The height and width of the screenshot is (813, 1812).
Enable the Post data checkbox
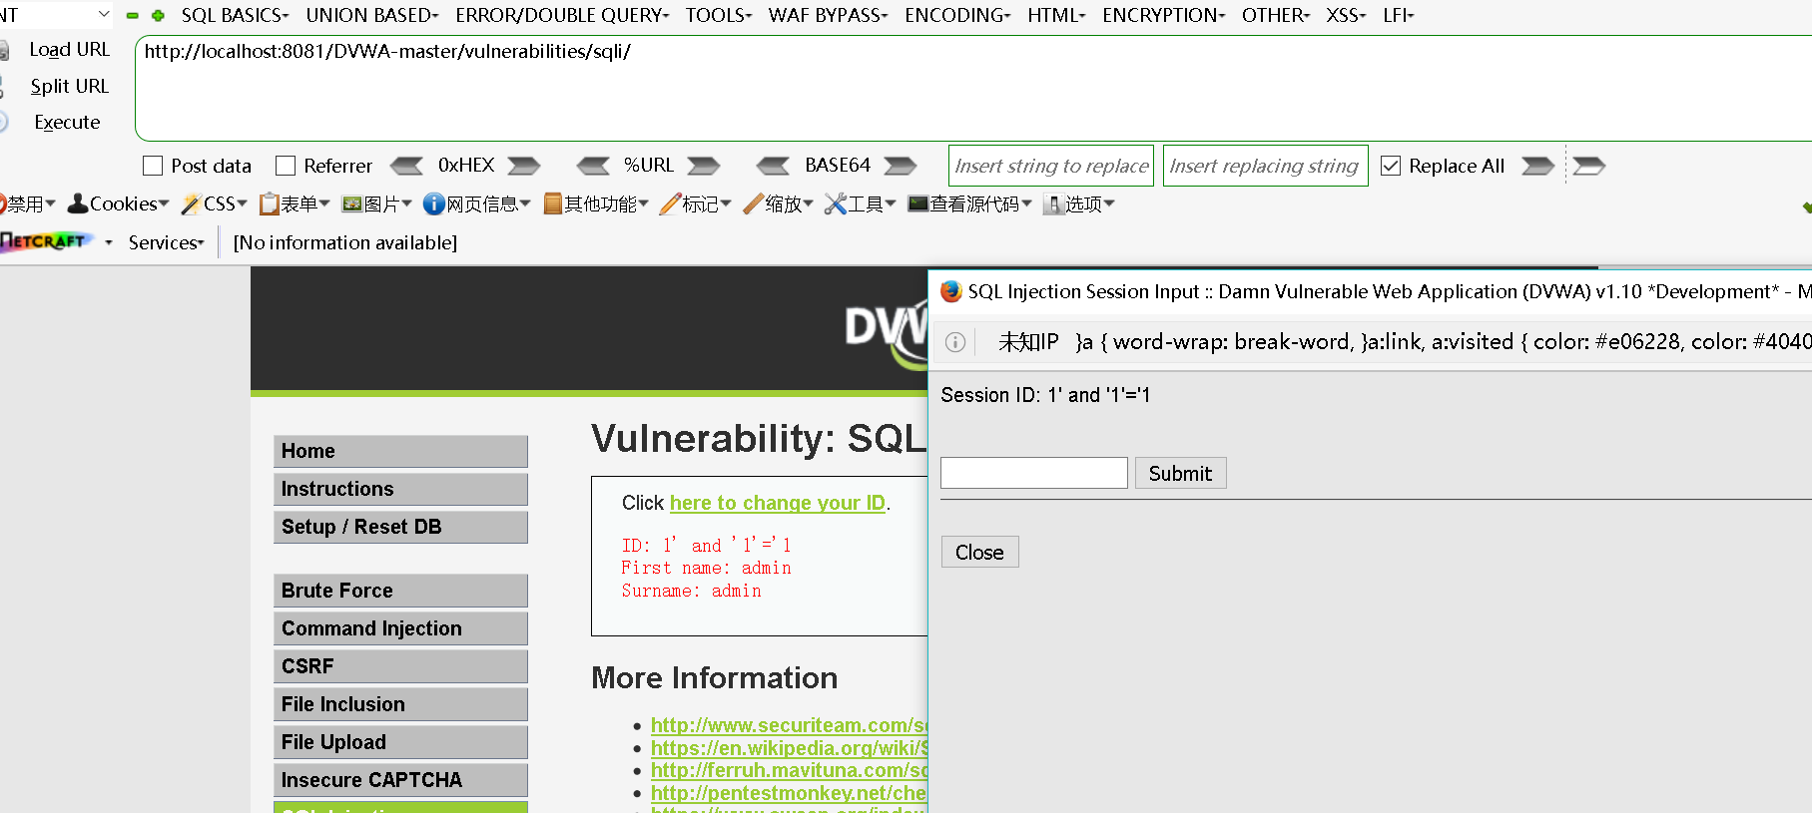pyautogui.click(x=153, y=166)
